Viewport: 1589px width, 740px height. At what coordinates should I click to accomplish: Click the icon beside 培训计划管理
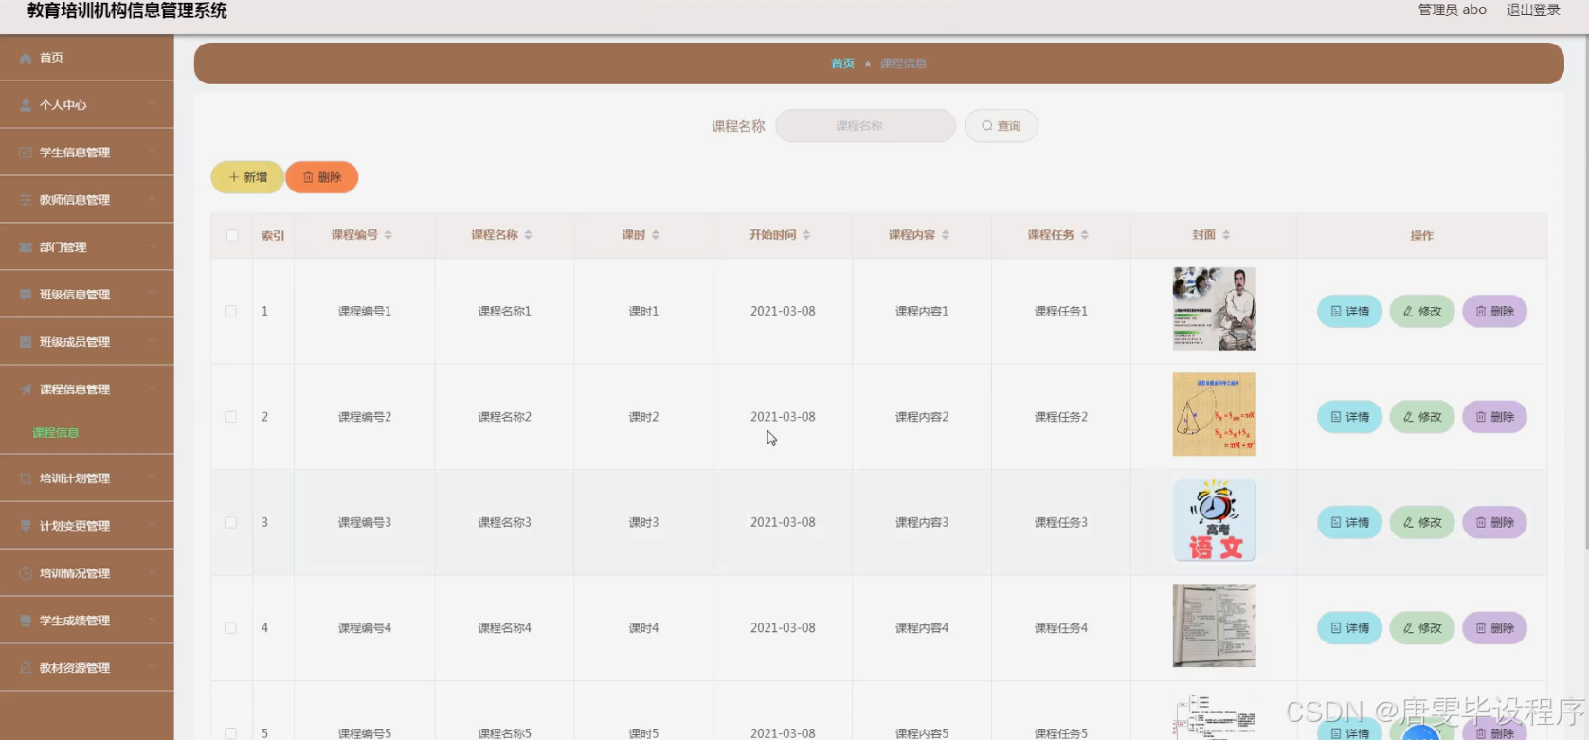26,478
